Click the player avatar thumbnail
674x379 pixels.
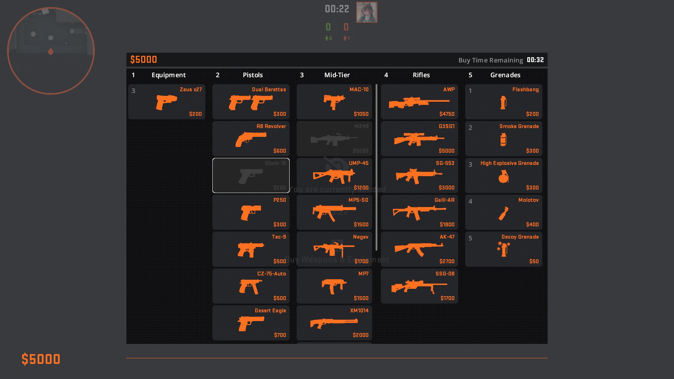[366, 12]
